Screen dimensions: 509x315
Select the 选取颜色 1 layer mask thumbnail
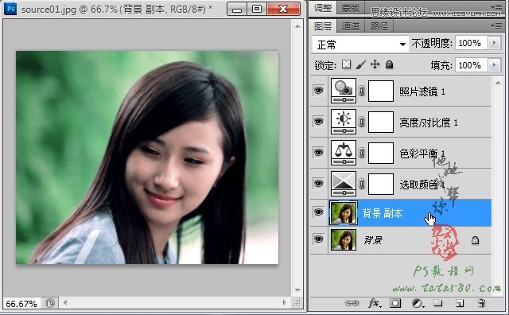pos(381,184)
